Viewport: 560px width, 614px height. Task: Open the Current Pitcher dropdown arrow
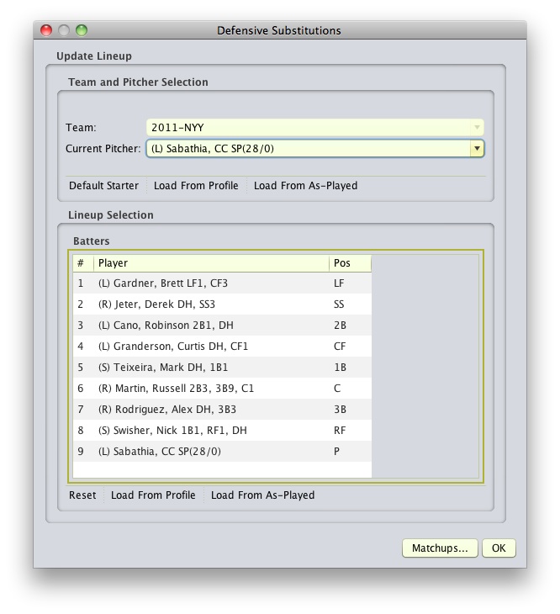(476, 148)
